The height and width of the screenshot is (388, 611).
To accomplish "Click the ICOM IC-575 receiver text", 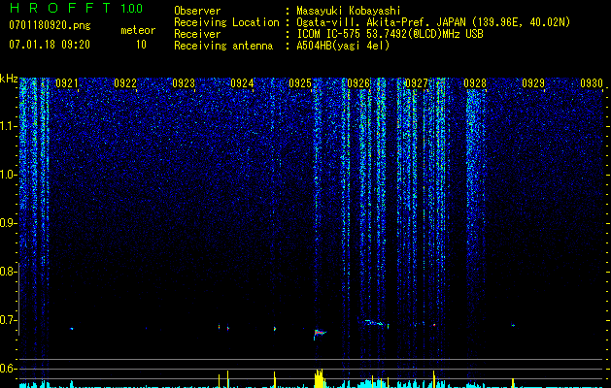I will [390, 34].
